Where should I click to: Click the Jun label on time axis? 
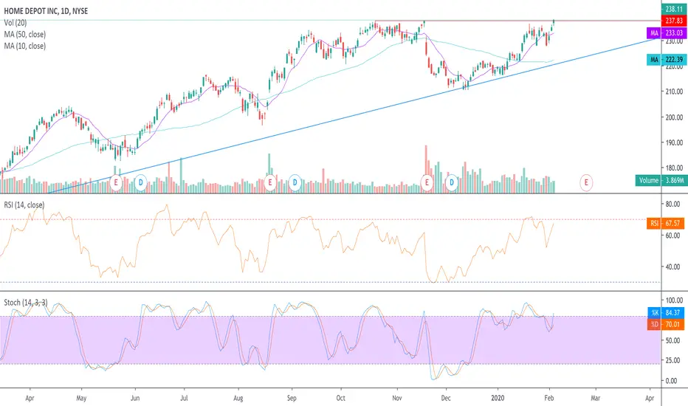tap(135, 398)
